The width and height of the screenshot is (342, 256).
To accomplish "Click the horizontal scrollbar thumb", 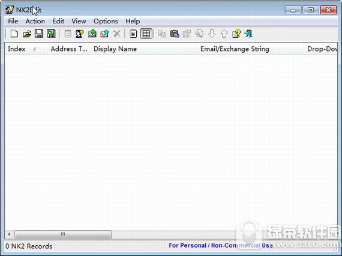I will click(x=63, y=234).
